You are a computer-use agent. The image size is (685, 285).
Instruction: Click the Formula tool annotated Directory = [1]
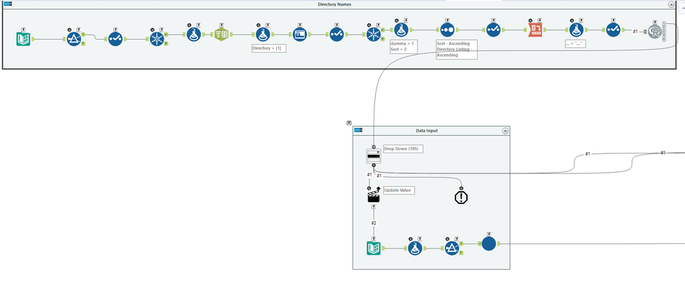[x=263, y=34]
